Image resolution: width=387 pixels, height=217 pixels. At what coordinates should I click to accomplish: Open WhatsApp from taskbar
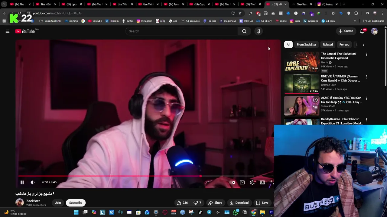pyautogui.click(x=236, y=212)
